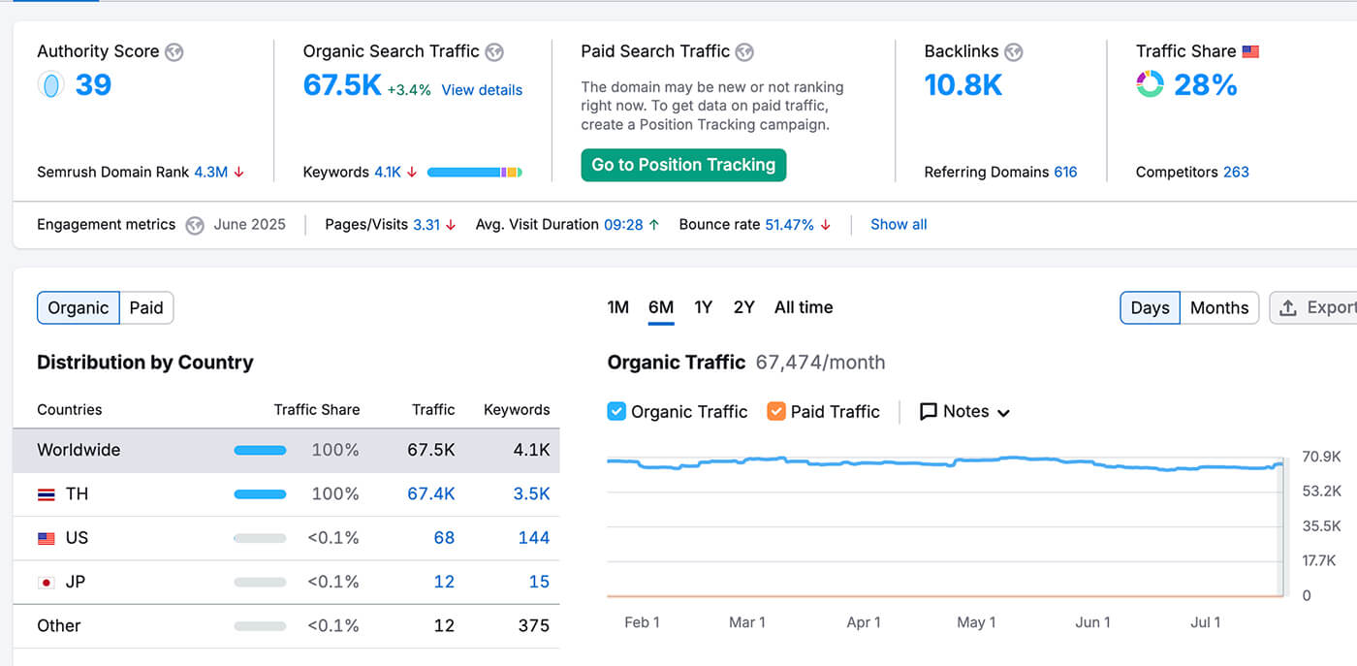The height and width of the screenshot is (666, 1357).
Task: Switch to the Paid toggle button
Action: coord(146,308)
